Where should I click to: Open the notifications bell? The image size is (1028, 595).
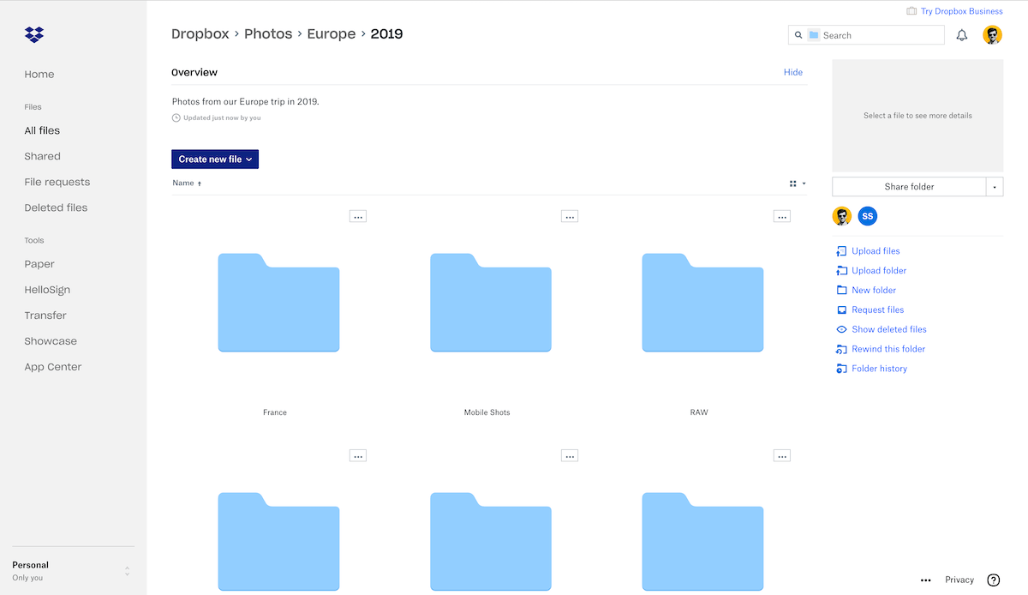tap(961, 34)
